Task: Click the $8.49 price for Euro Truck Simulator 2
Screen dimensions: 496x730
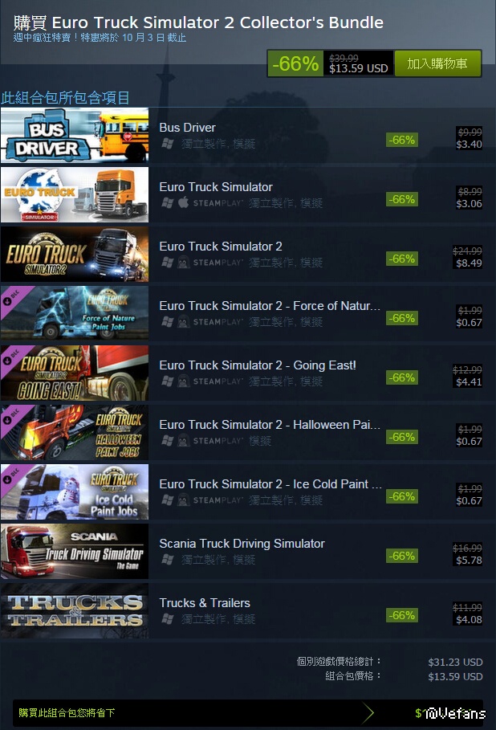Action: tap(469, 263)
